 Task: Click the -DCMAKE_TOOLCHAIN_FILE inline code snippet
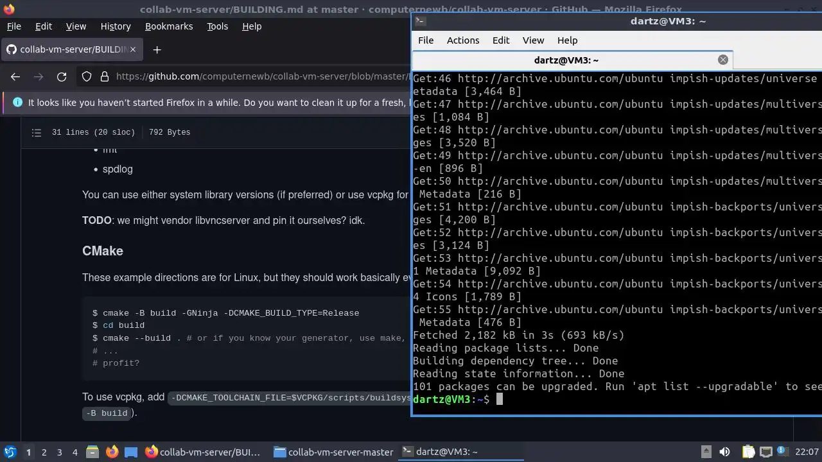coord(290,398)
